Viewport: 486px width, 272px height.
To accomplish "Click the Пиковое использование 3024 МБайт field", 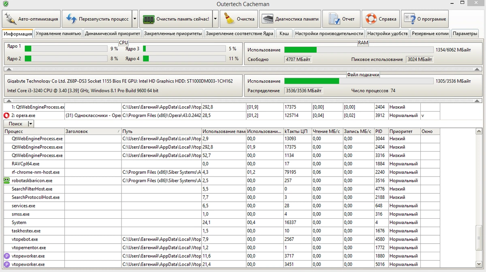I will pyautogui.click(x=420, y=59).
